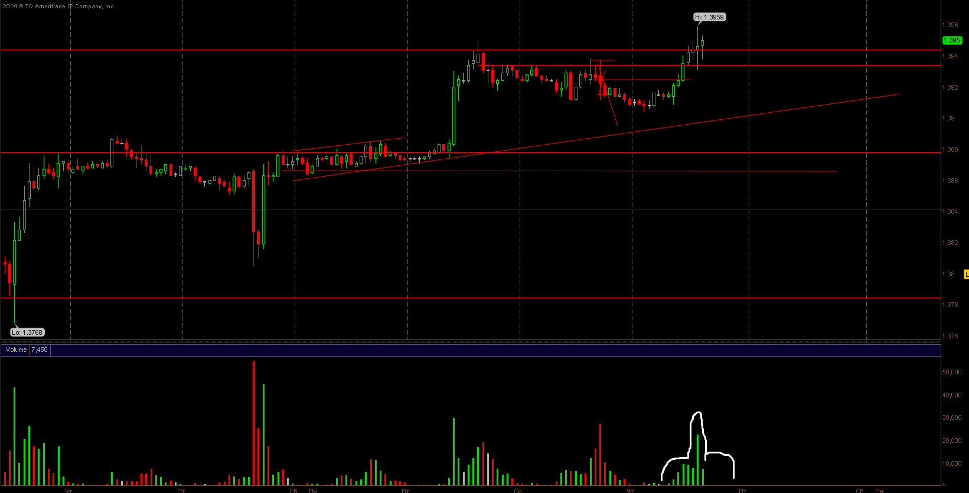Click the 1.382 price axis label
The image size is (969, 493).
(950, 243)
